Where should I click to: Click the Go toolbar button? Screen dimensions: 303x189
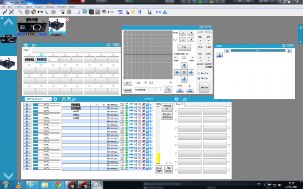click(x=158, y=12)
